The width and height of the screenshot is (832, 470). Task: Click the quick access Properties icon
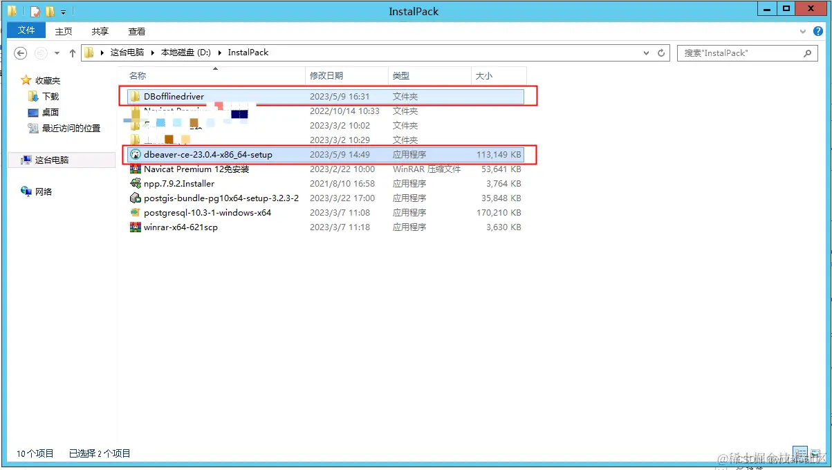(35, 12)
